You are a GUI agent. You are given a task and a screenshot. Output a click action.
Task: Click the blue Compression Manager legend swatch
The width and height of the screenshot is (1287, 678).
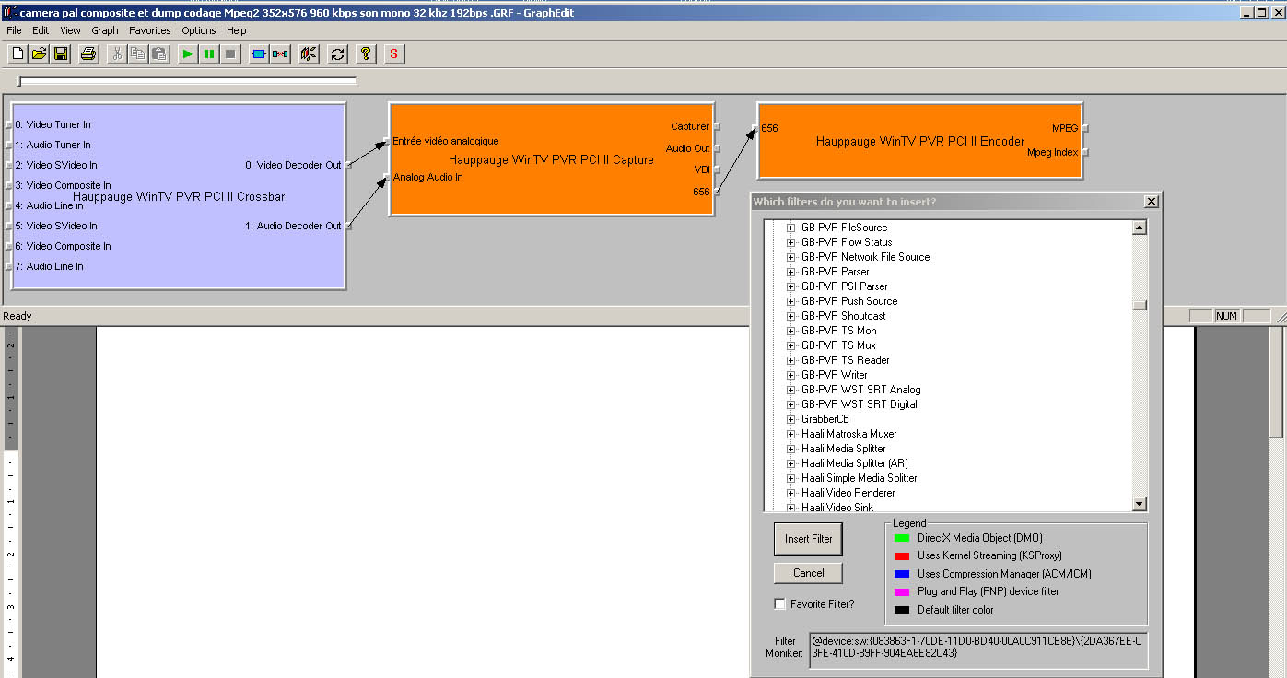(902, 574)
